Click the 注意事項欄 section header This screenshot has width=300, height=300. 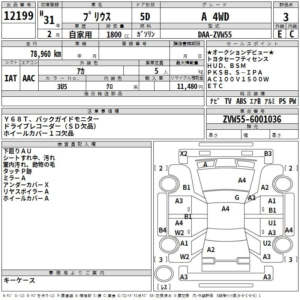coord(103,111)
